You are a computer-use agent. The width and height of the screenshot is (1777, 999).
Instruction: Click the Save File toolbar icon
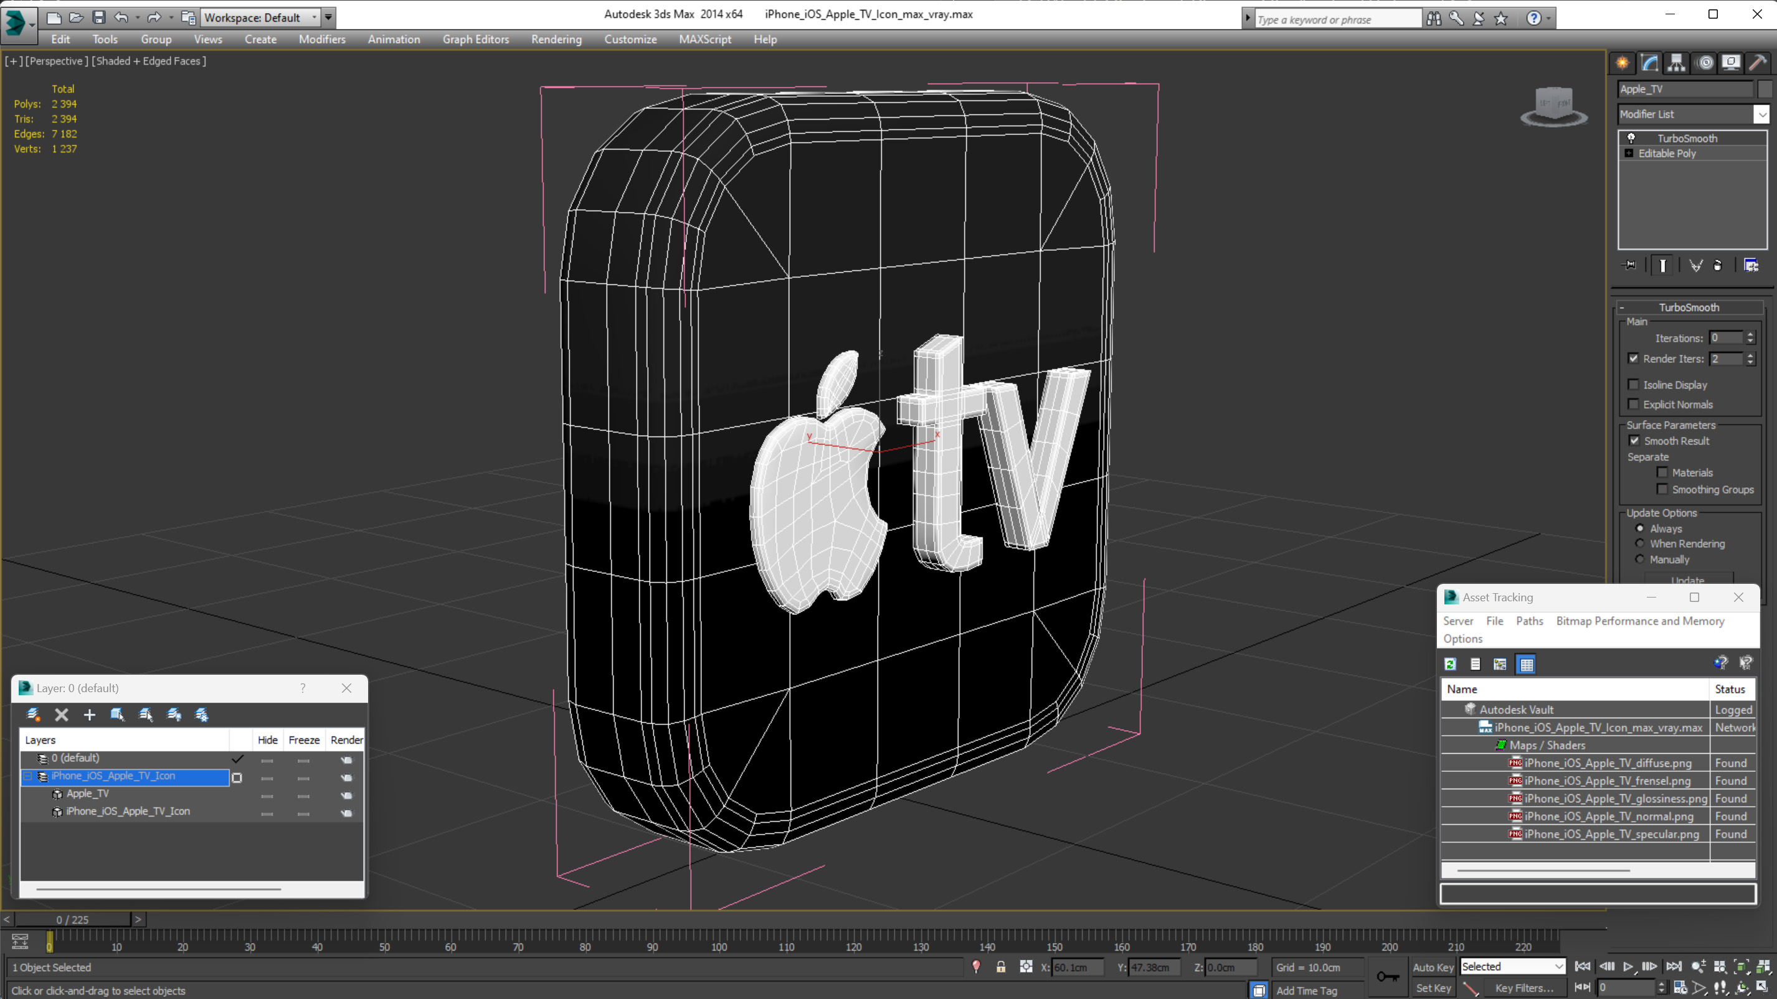click(98, 17)
